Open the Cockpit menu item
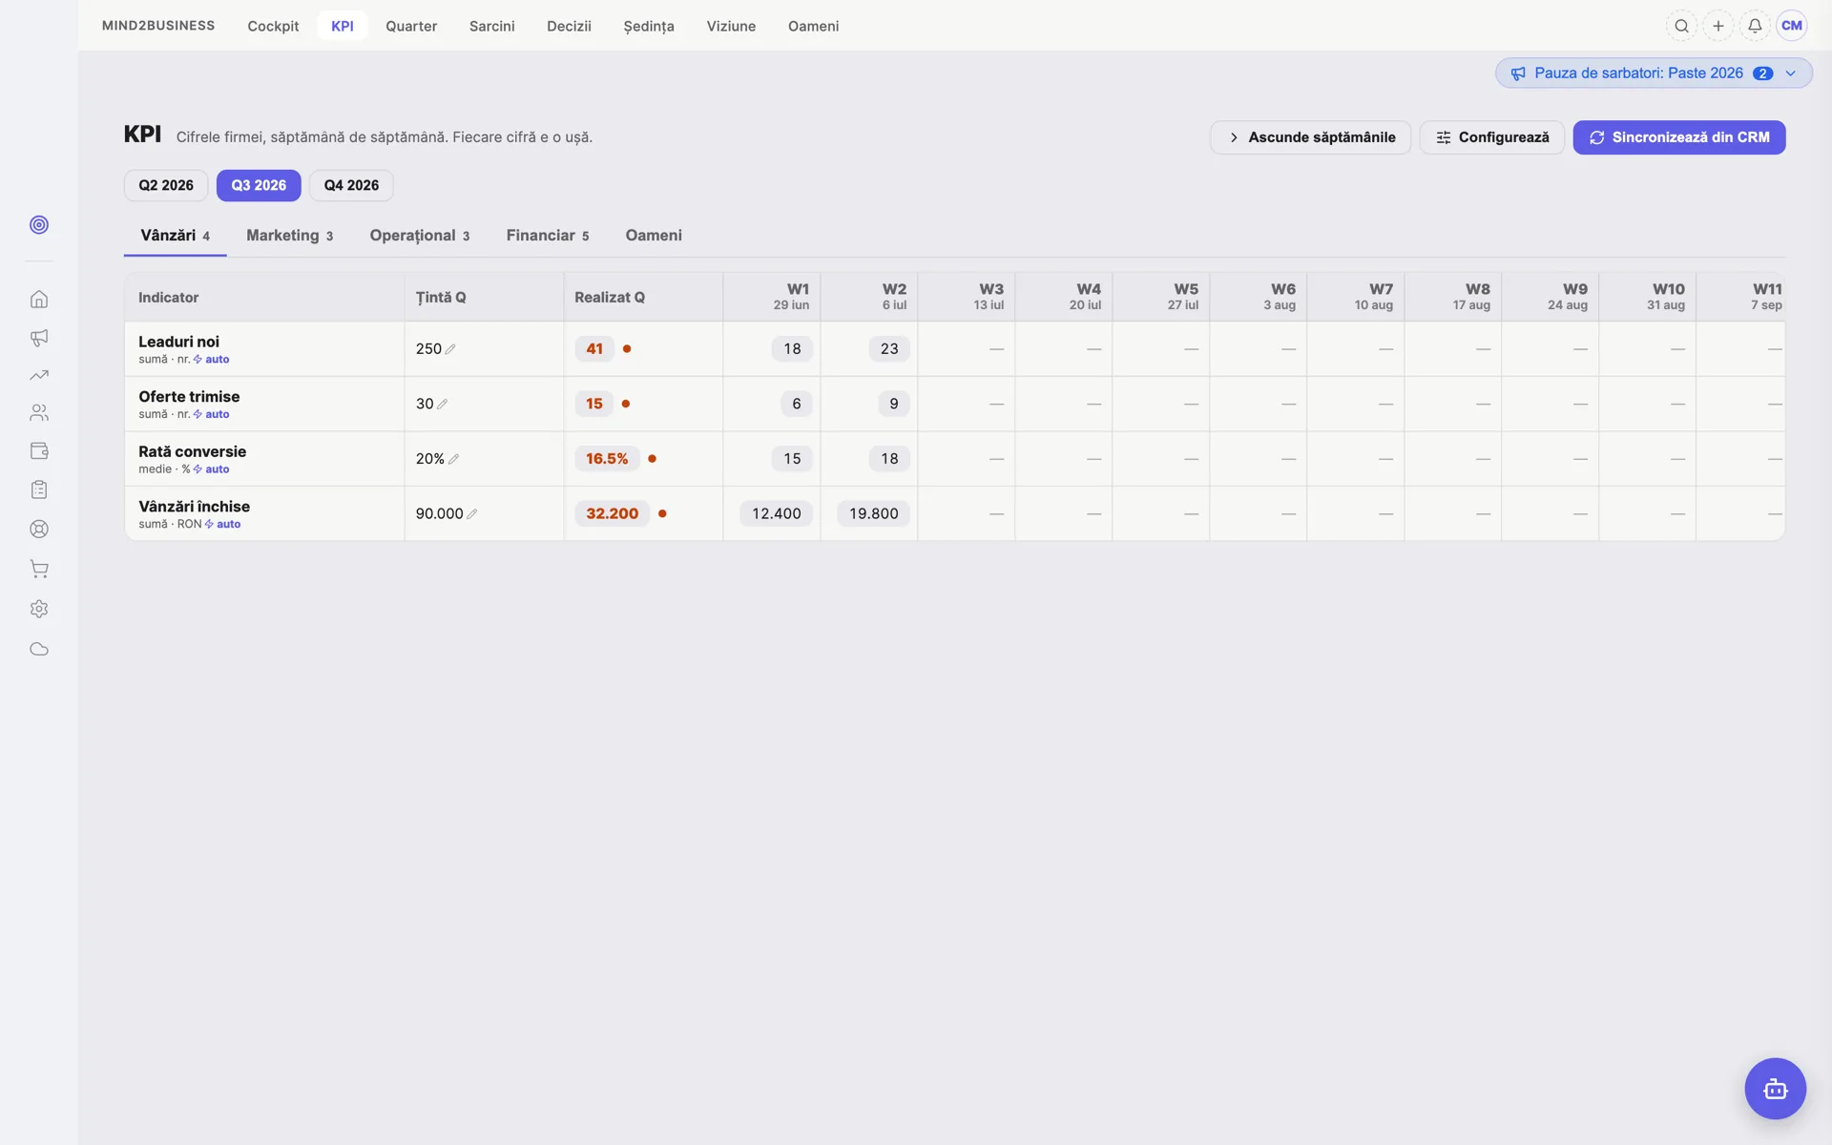The height and width of the screenshot is (1145, 1832). click(x=273, y=26)
